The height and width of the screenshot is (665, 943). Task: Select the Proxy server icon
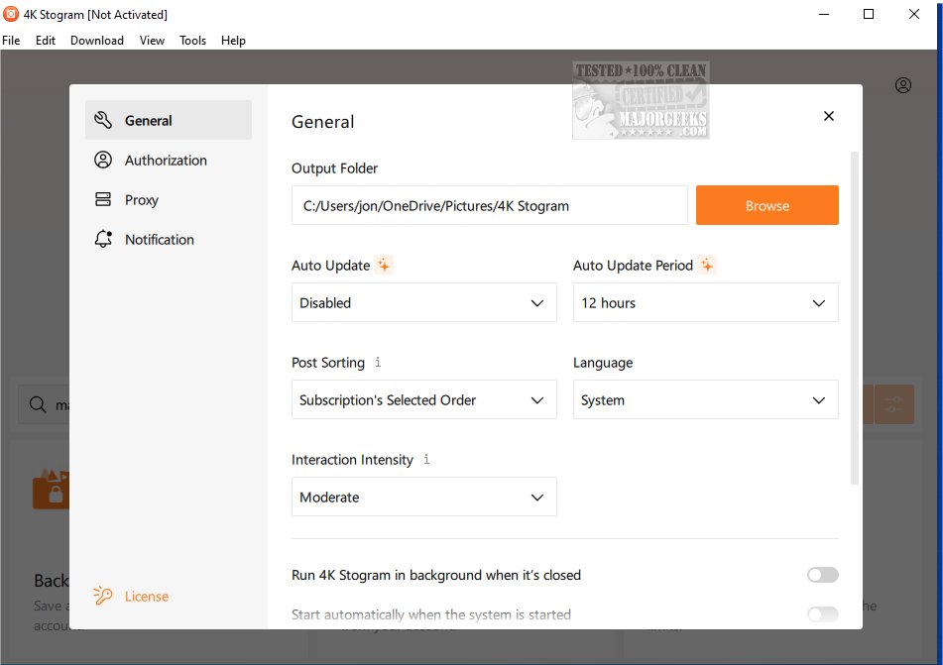tap(103, 200)
